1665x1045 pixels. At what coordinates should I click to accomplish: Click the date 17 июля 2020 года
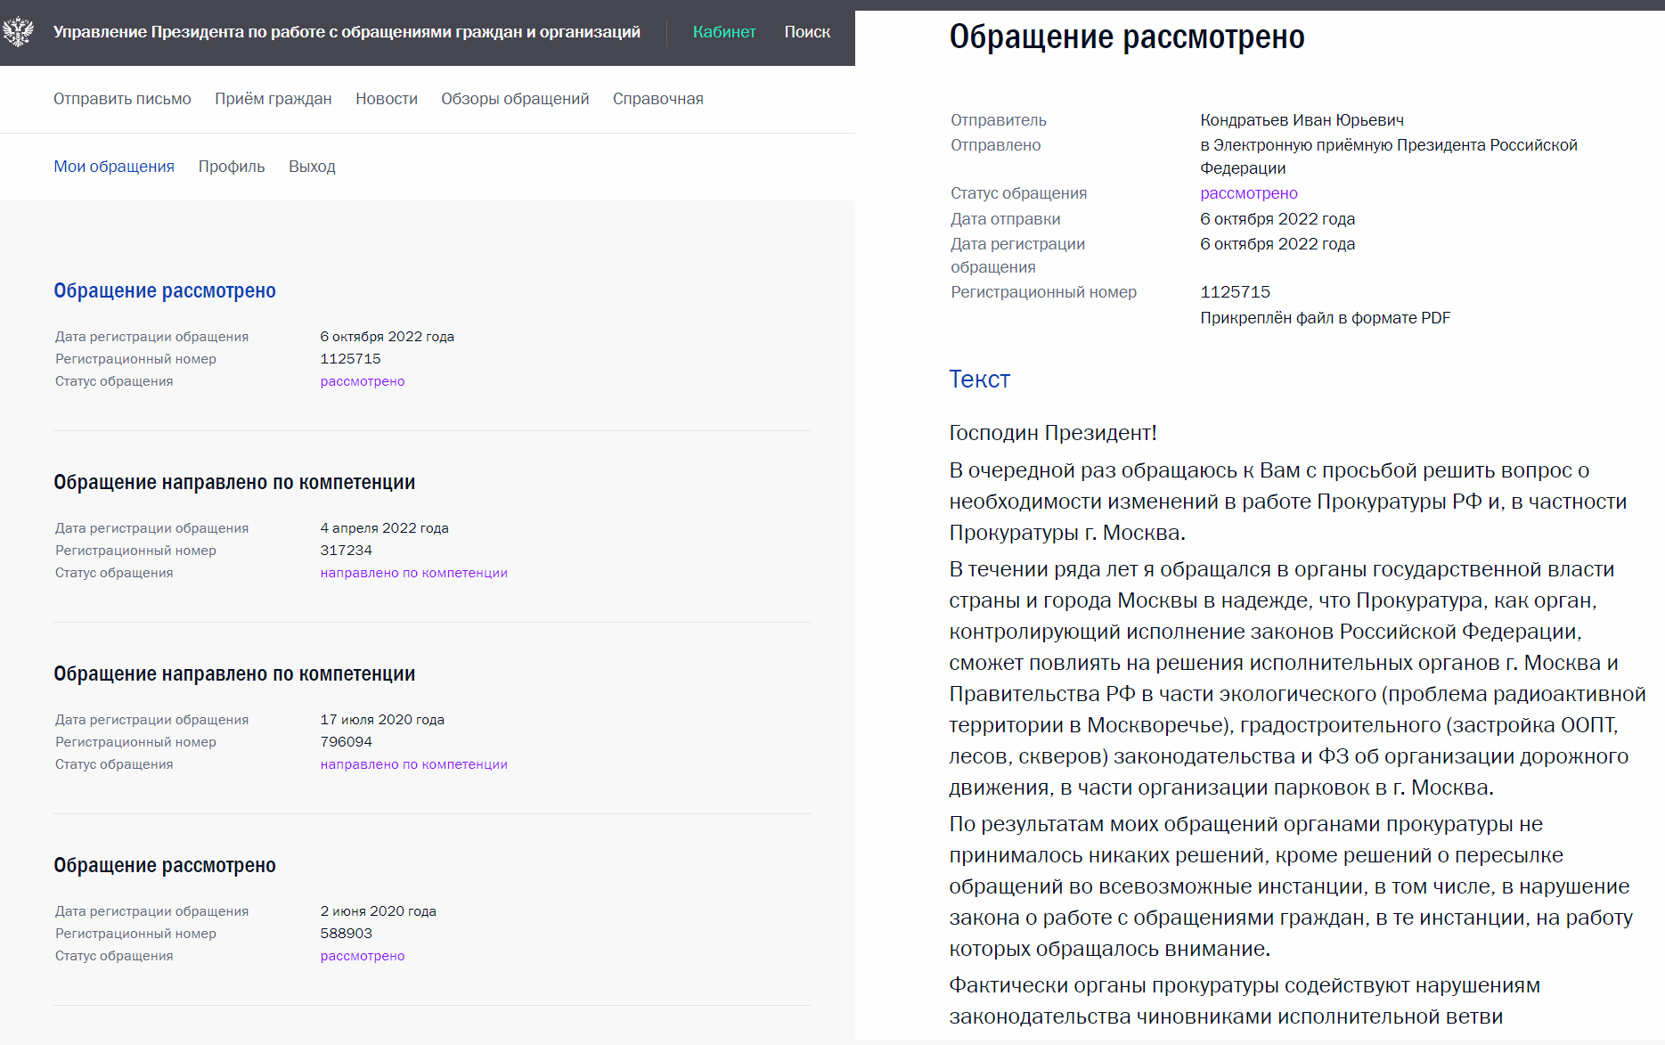click(x=382, y=720)
